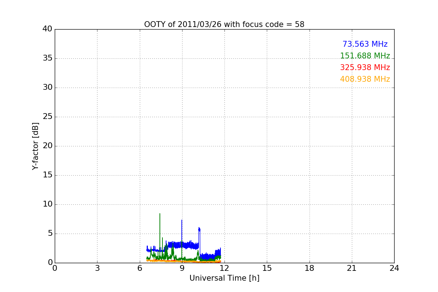Select the 73.563 MHz legend label
This screenshot has height=292, width=438.
point(365,44)
